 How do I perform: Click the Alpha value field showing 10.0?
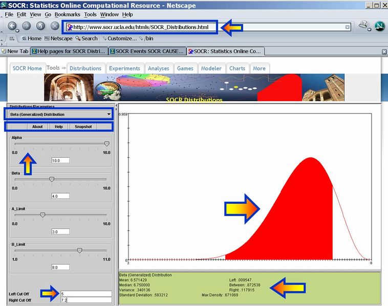[x=60, y=160]
